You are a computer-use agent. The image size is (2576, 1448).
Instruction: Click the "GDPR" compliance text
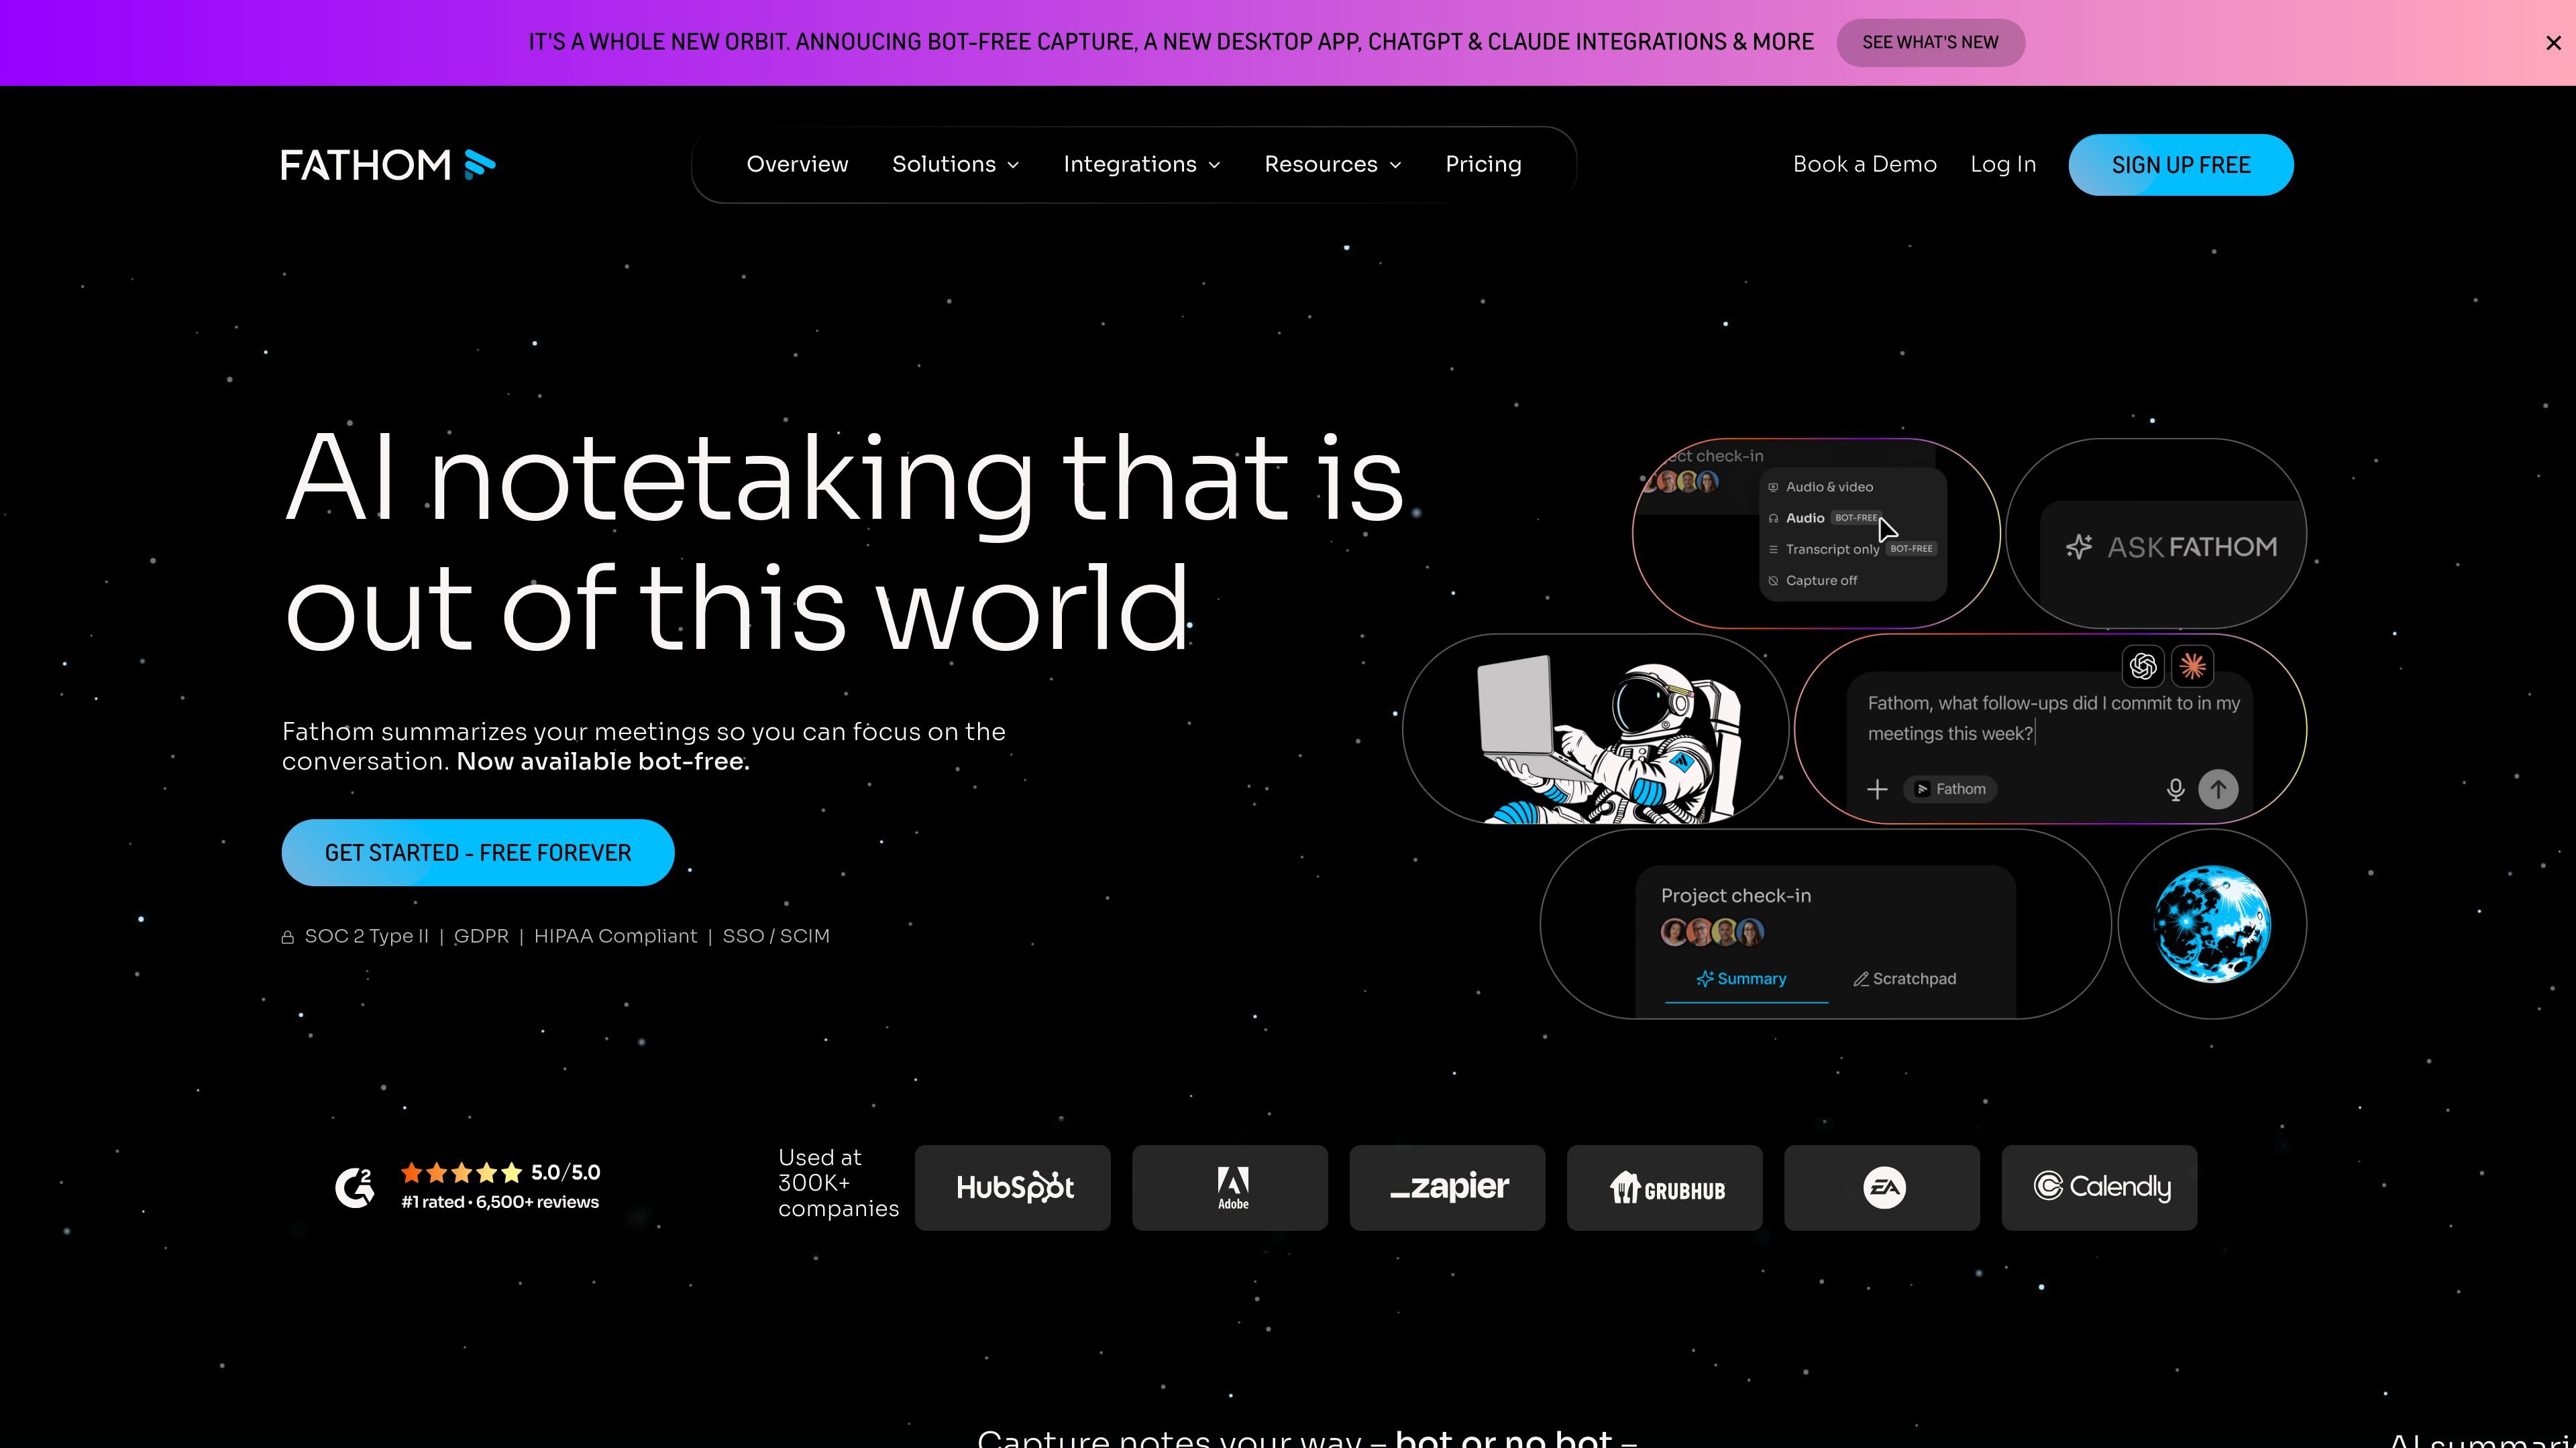(481, 937)
